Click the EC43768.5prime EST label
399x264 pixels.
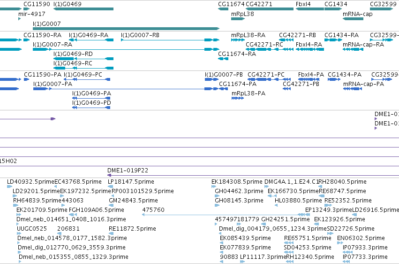point(78,182)
